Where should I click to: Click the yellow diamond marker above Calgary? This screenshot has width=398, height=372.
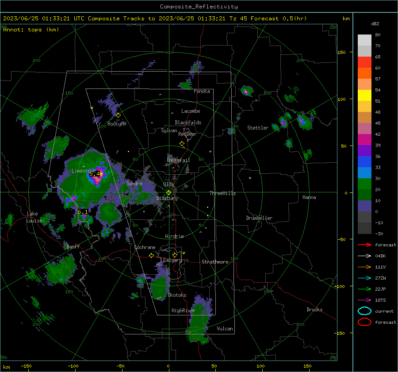(175, 255)
